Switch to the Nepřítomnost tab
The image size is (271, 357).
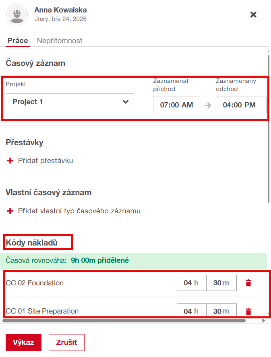(60, 41)
